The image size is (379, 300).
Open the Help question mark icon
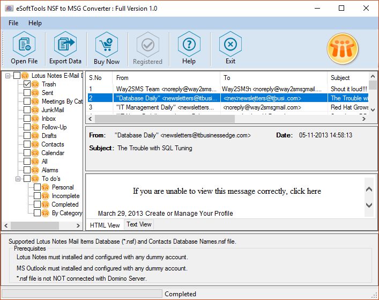tap(189, 44)
